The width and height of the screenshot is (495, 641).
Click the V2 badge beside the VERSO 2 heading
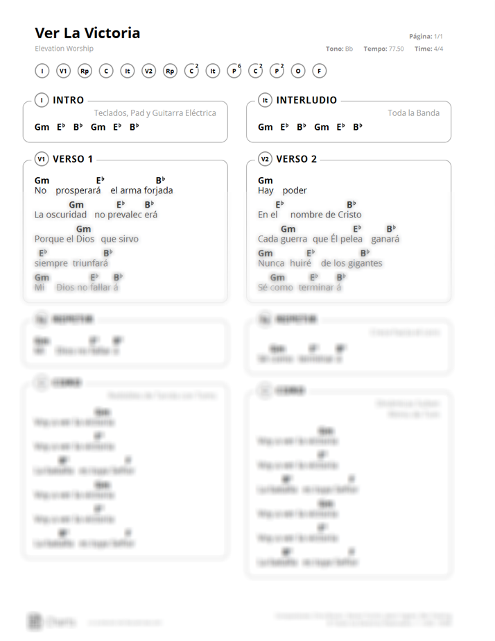(266, 159)
